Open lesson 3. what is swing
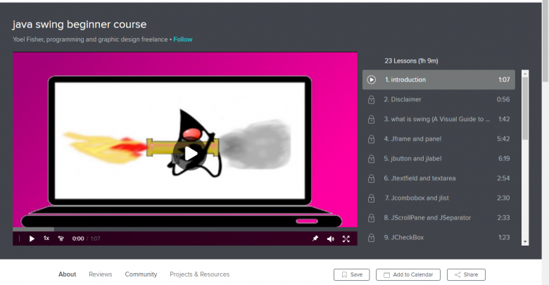Viewport: 549px width, 285px height. coord(438,119)
